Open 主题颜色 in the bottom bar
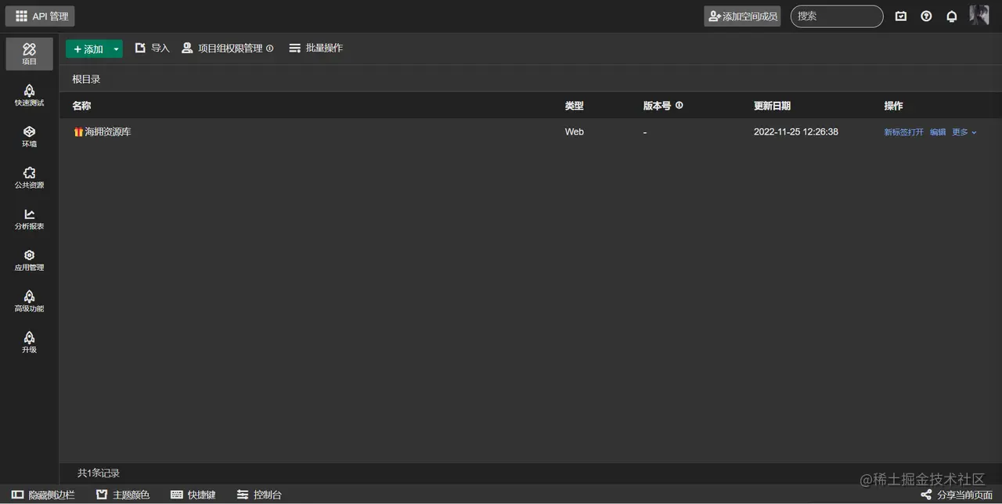The image size is (1002, 504). point(123,495)
